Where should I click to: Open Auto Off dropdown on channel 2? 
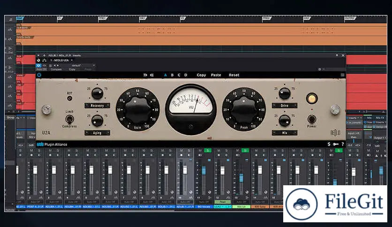click(x=35, y=202)
